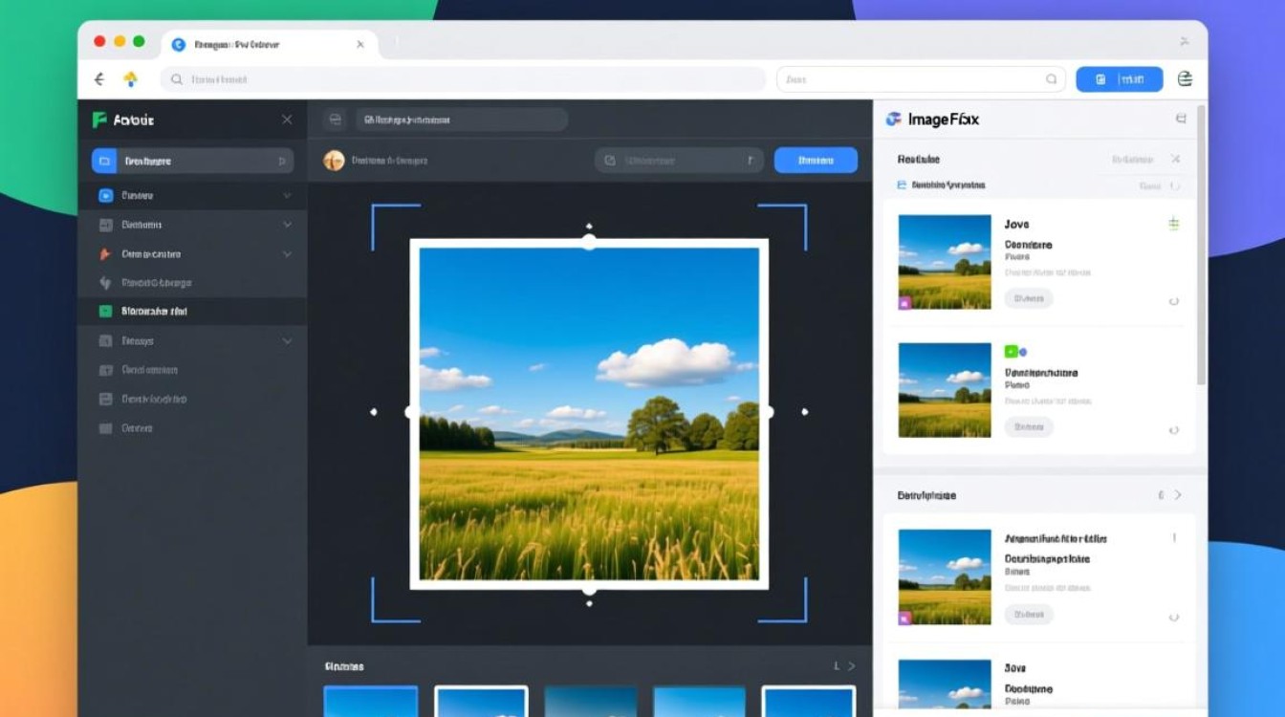Expand the second section chevron in ImageFix panel
This screenshot has width=1285, height=717.
[1178, 495]
